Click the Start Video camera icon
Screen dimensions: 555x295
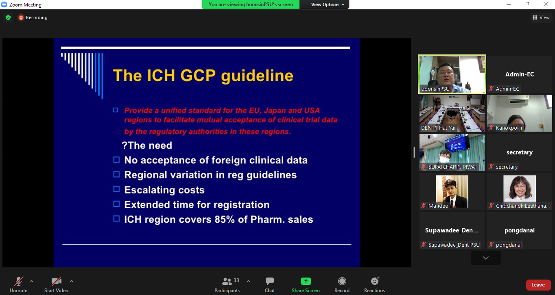(x=56, y=281)
